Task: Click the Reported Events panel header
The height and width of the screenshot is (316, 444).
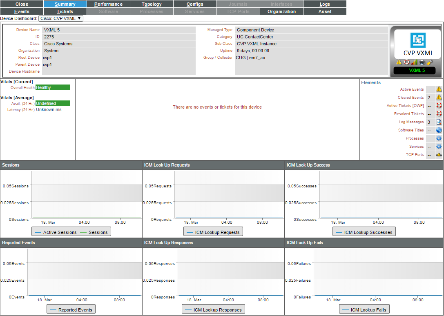Action: tap(71, 243)
